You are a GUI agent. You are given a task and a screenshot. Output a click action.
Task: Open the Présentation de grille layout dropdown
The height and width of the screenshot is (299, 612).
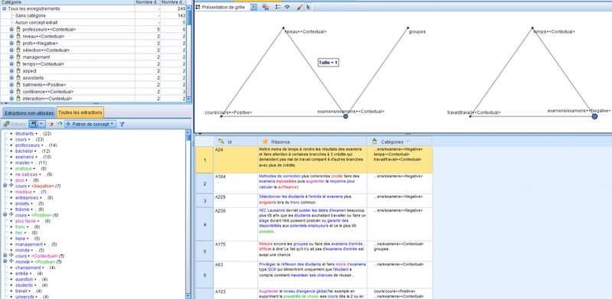coord(254,7)
